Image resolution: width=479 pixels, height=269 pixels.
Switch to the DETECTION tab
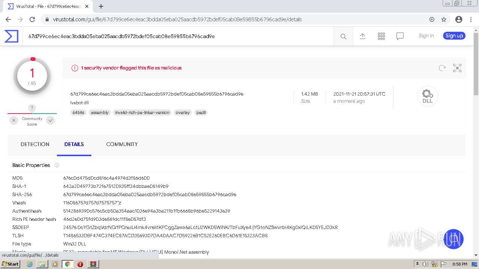coord(35,144)
